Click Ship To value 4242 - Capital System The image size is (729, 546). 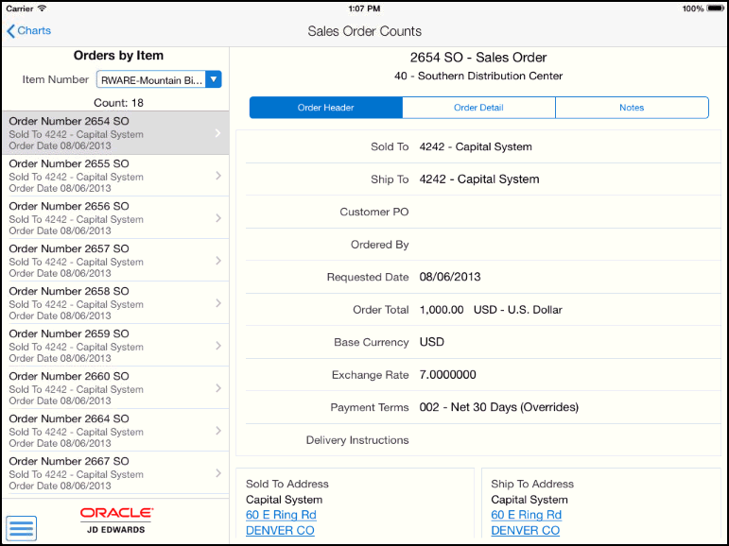coord(479,179)
